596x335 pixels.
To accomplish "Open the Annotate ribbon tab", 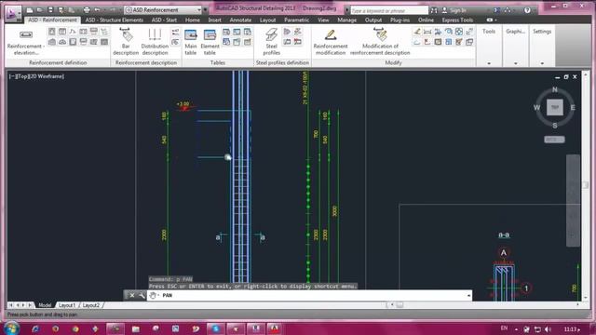I will pyautogui.click(x=240, y=20).
